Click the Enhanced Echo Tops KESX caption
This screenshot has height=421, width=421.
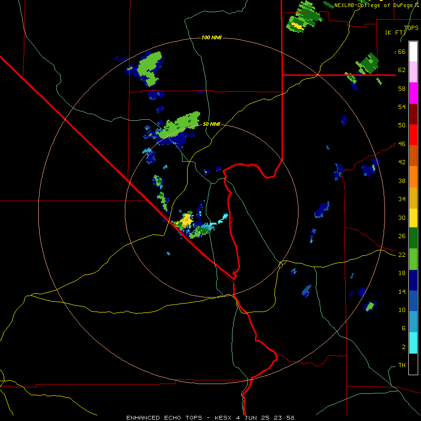[x=210, y=418]
